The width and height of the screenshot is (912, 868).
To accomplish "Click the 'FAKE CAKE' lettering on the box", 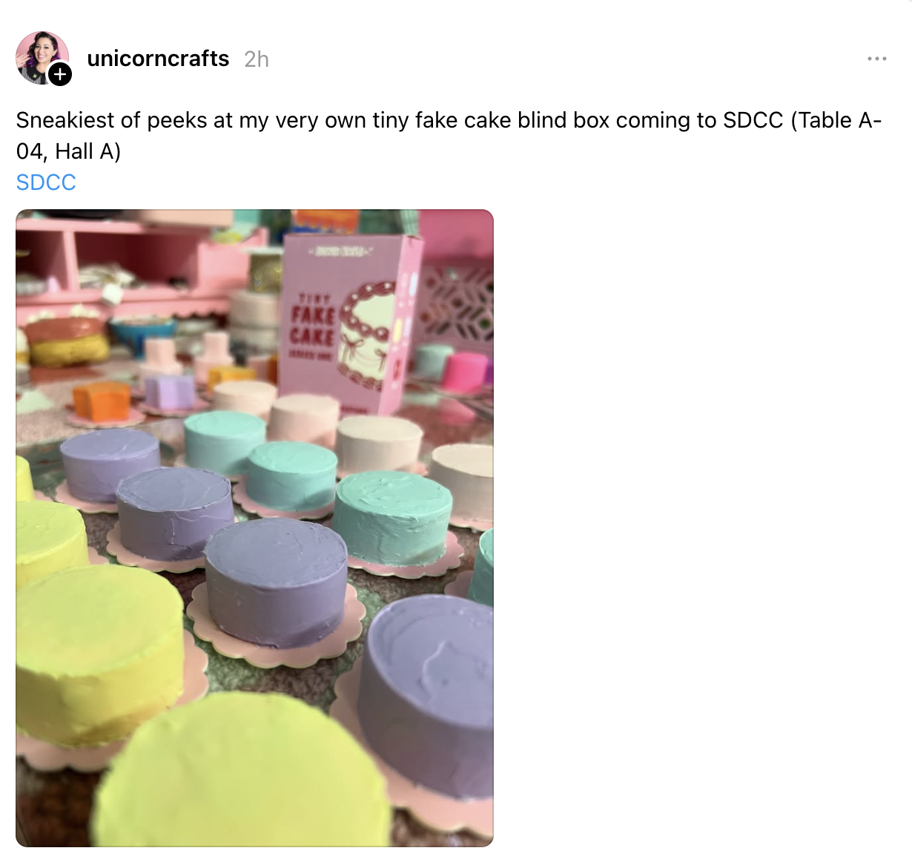I will click(312, 326).
